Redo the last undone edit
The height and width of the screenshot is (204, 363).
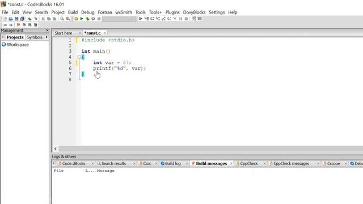tap(35, 19)
